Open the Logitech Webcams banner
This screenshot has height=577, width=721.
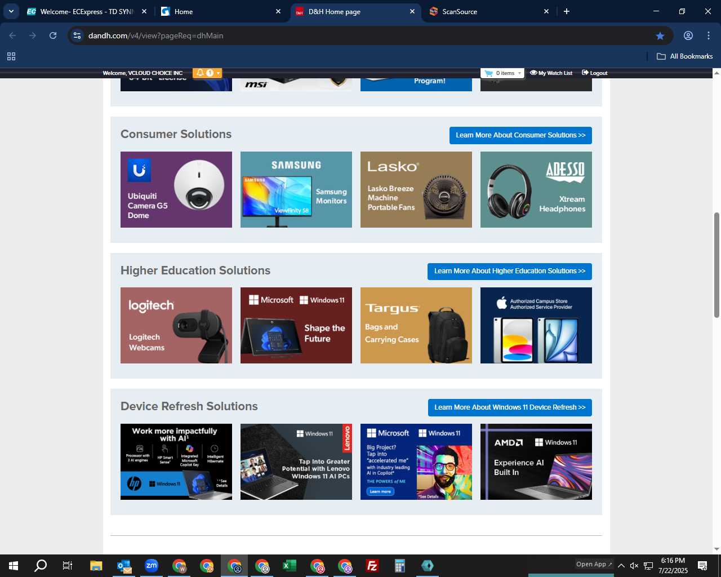pyautogui.click(x=176, y=325)
